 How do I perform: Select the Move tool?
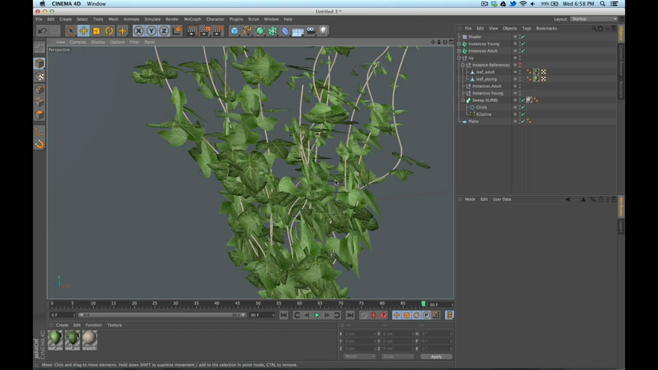(84, 31)
